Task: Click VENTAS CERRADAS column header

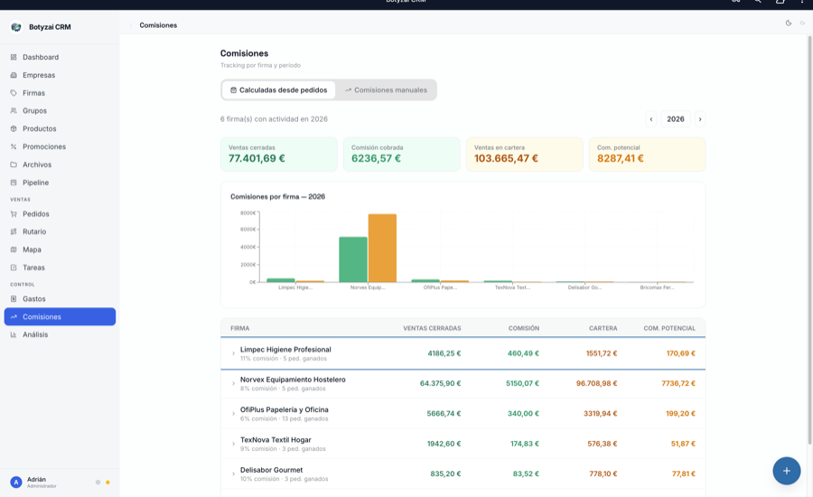Action: pos(432,328)
